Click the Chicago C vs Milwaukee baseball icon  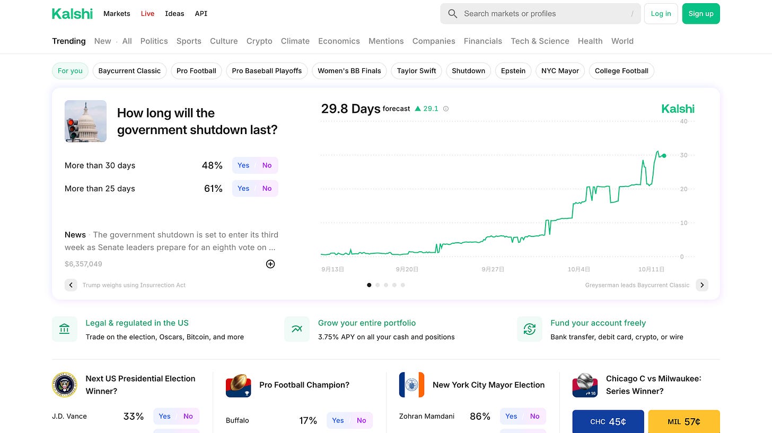coord(585,385)
